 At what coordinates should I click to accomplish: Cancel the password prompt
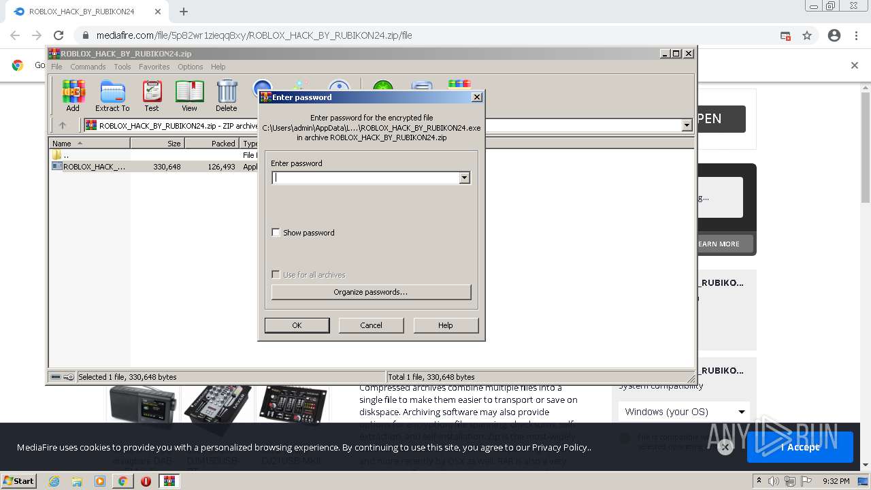371,325
